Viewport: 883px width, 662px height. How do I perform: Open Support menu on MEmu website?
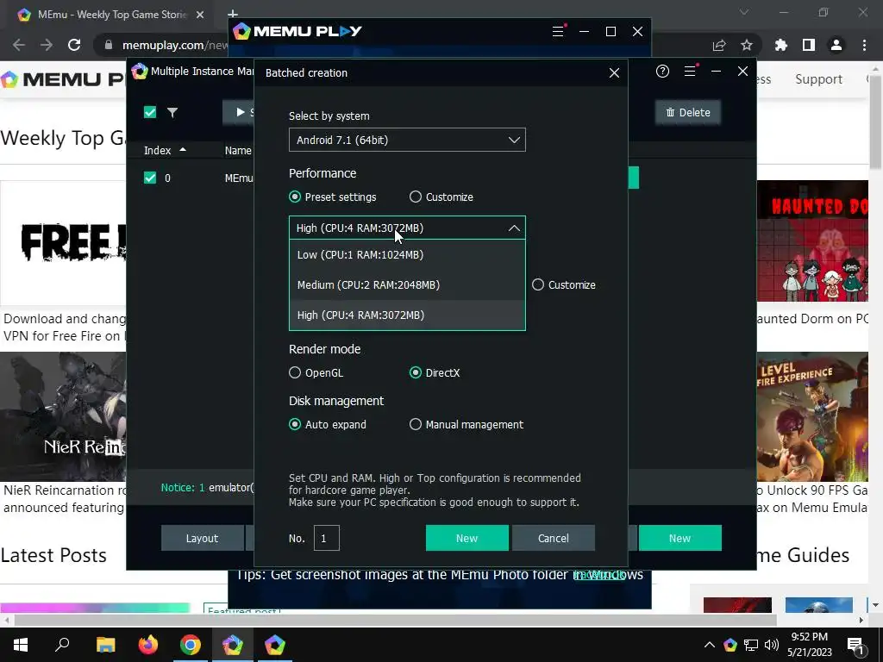(818, 79)
